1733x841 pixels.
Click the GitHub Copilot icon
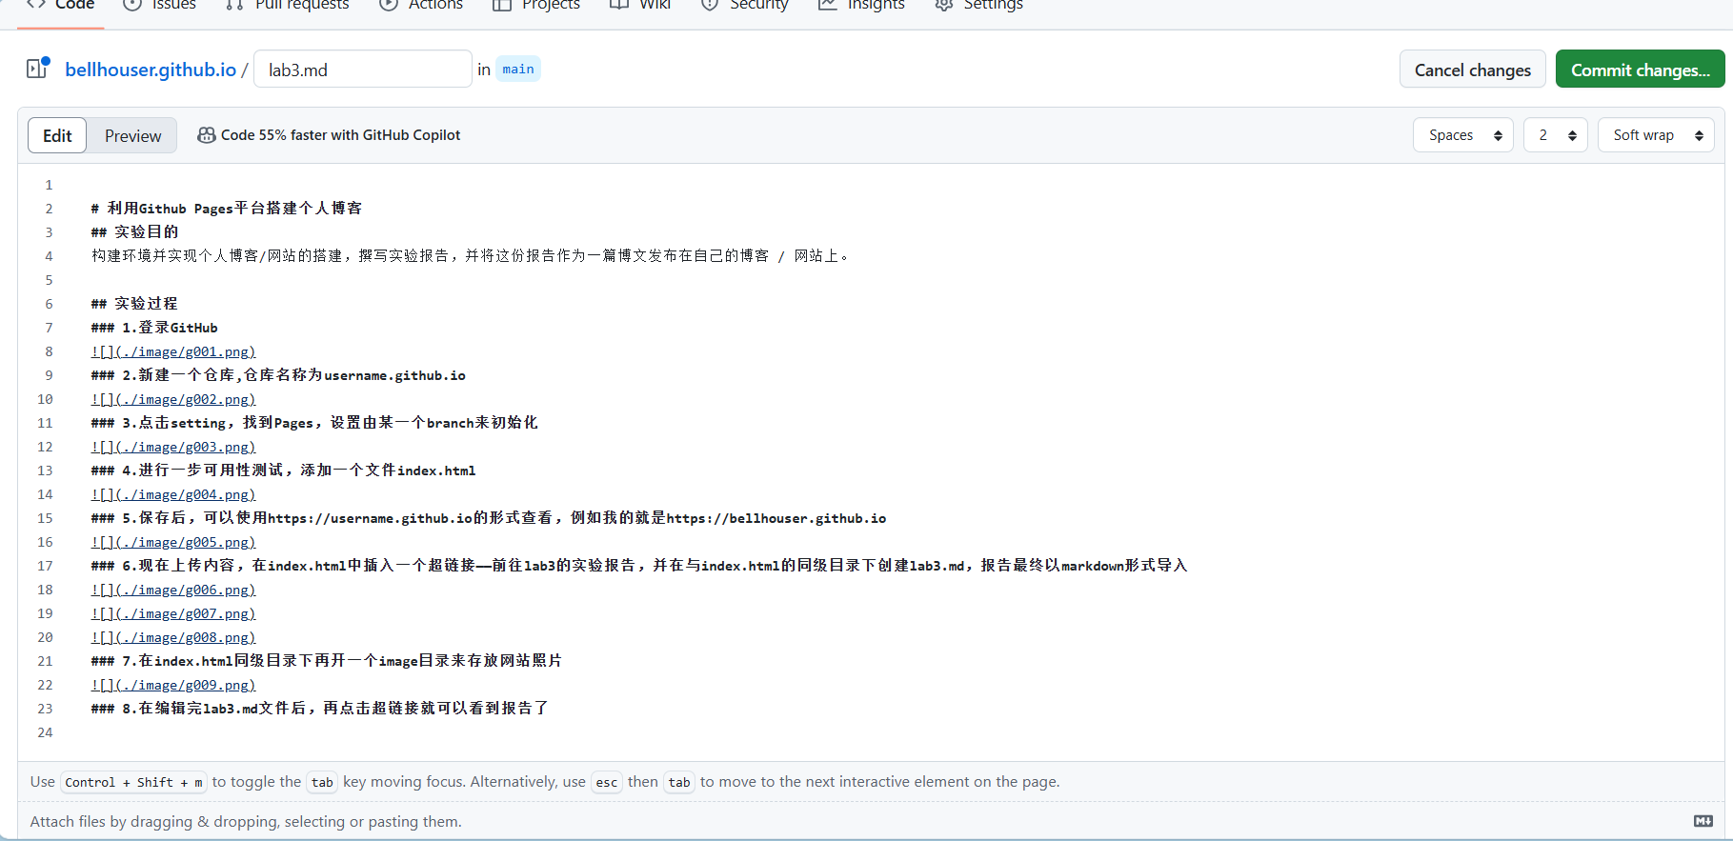(x=206, y=135)
